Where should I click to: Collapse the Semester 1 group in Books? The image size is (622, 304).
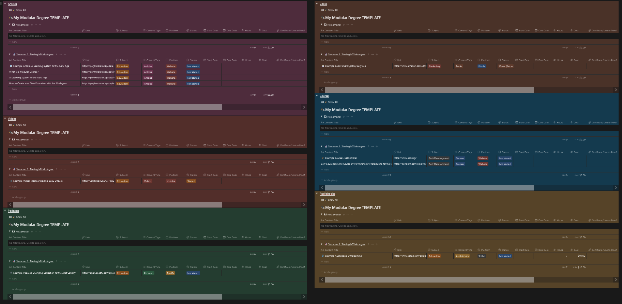[321, 55]
